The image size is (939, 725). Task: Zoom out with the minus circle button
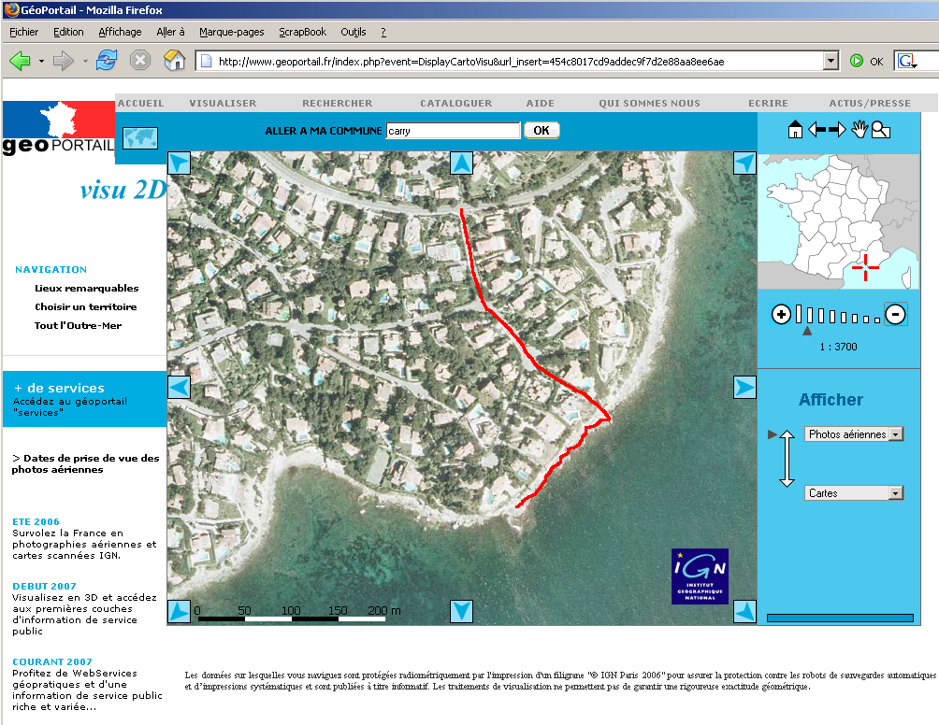[895, 314]
